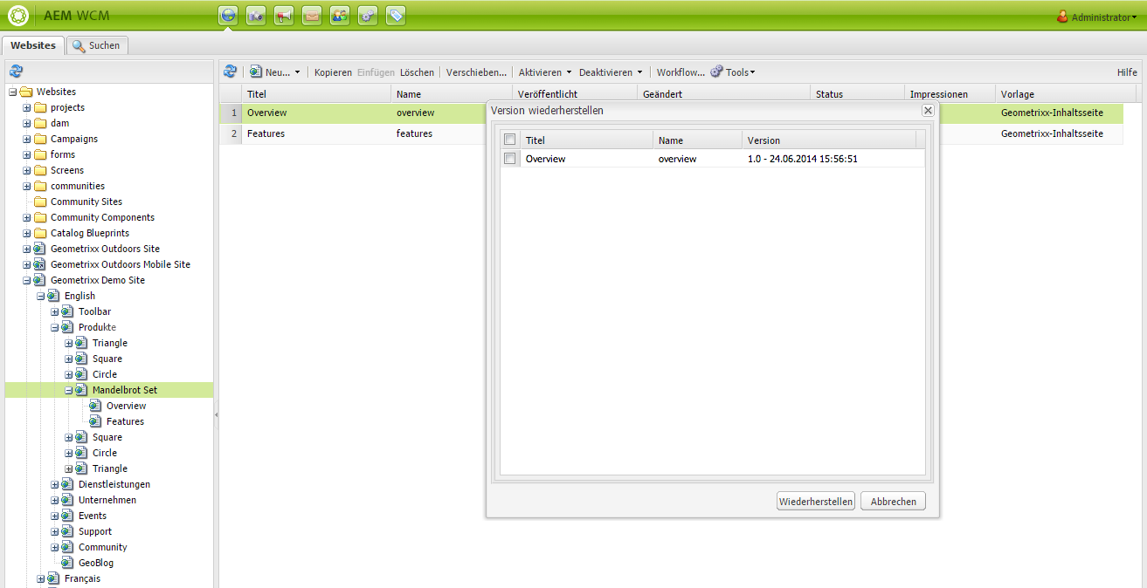The image size is (1147, 588).
Task: Open the Hilfe link
Action: point(1127,72)
